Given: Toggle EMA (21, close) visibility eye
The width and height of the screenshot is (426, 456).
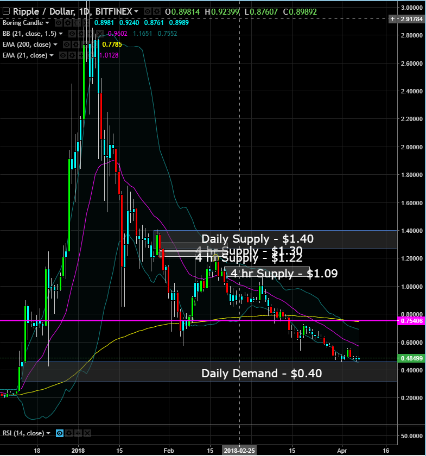Looking at the screenshot, I should click(63, 55).
